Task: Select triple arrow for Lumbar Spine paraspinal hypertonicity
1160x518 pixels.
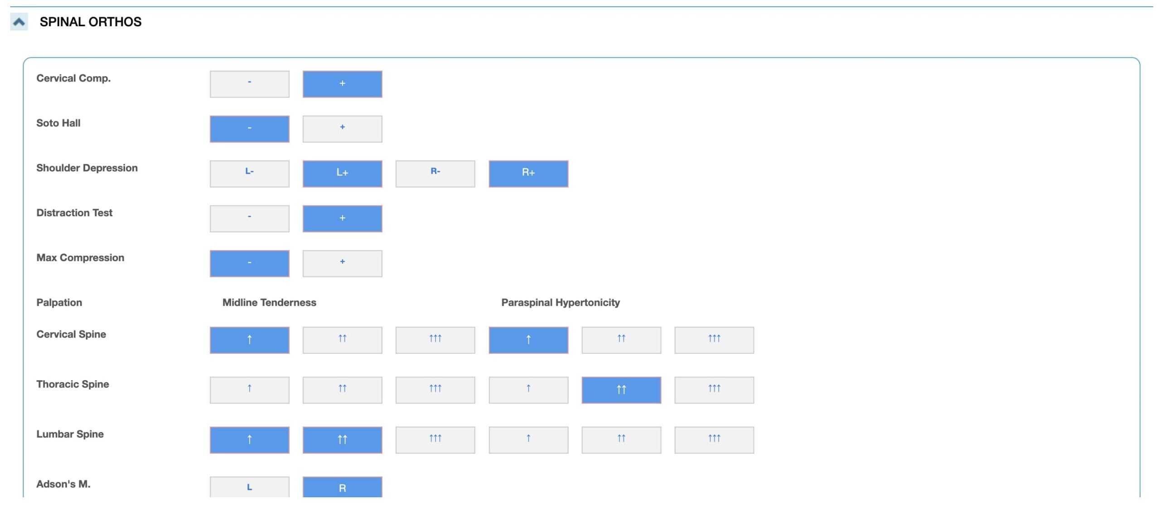Action: [x=714, y=439]
